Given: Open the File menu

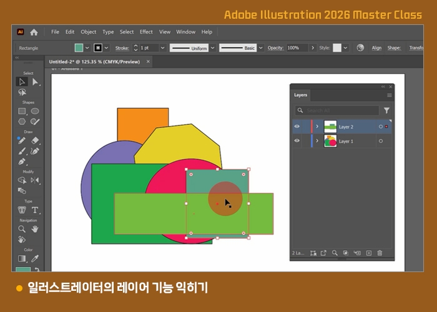Looking at the screenshot, I should (x=55, y=32).
